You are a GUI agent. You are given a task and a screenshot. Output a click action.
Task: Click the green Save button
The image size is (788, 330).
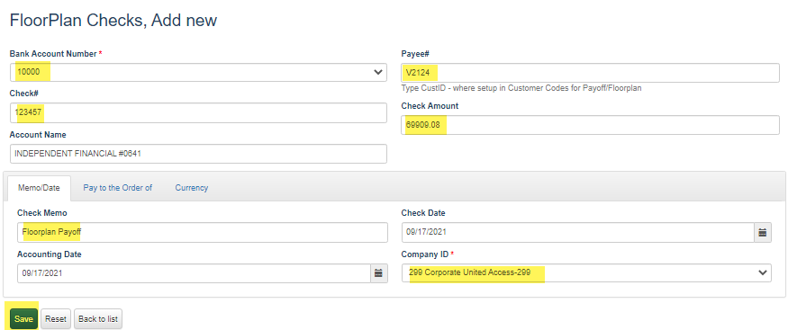pyautogui.click(x=23, y=319)
